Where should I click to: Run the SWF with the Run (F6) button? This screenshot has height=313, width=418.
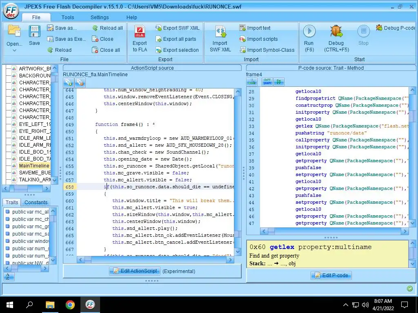point(309,38)
